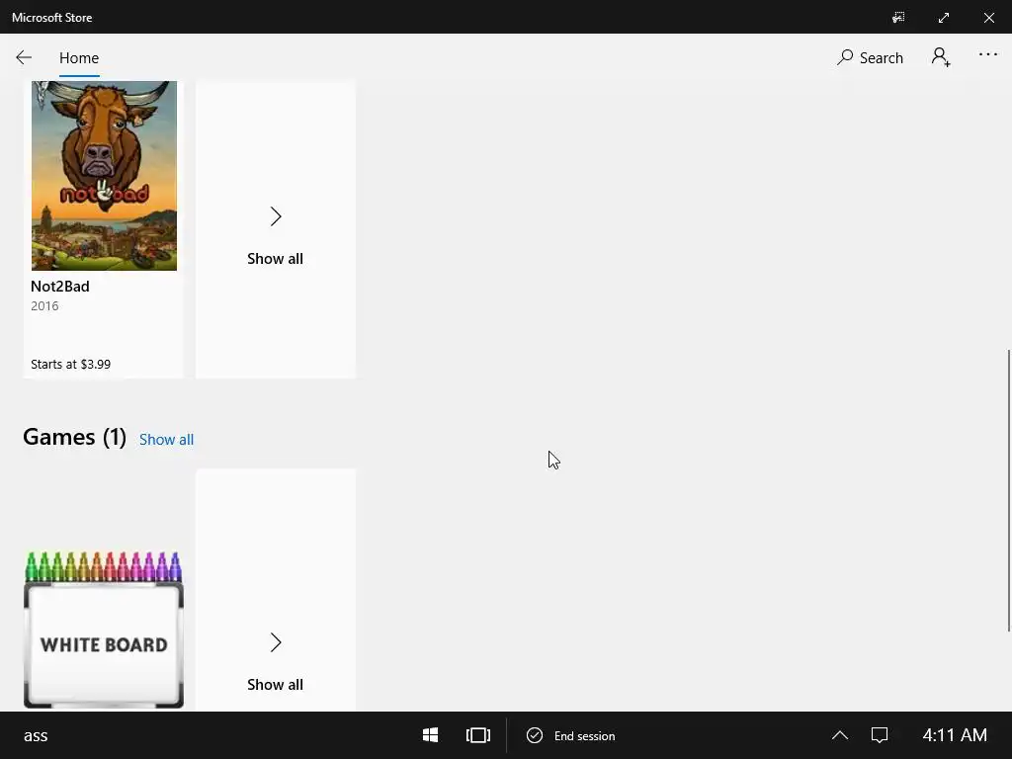Open the Not2Bad movie poster
The image size is (1012, 759).
pos(104,176)
